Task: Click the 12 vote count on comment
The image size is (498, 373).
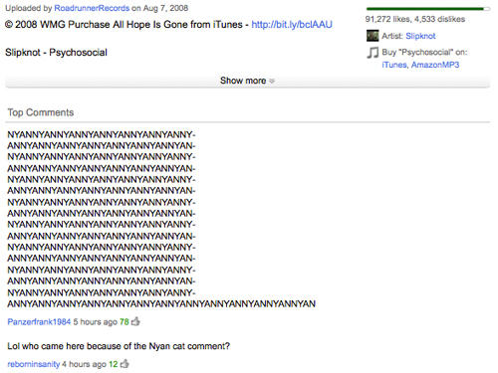Action: (x=114, y=364)
